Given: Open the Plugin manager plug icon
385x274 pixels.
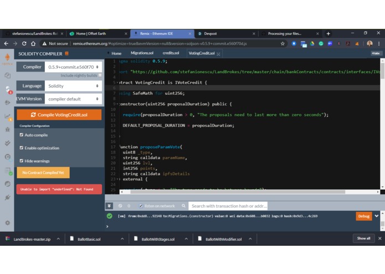Looking at the screenshot, I should point(7,197).
